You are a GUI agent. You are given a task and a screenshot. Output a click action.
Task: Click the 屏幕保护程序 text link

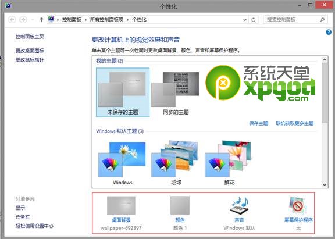coord(298,220)
